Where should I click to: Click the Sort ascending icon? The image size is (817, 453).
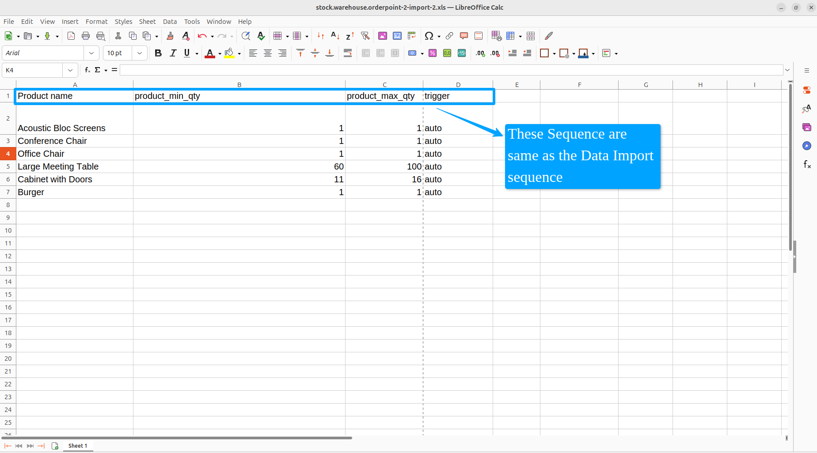(x=335, y=36)
